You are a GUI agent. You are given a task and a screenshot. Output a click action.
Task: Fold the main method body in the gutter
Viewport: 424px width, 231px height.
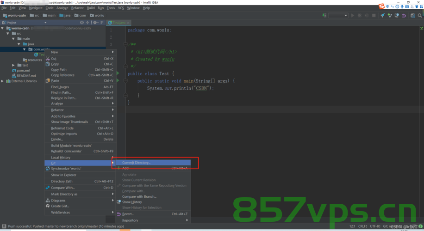[125, 80]
